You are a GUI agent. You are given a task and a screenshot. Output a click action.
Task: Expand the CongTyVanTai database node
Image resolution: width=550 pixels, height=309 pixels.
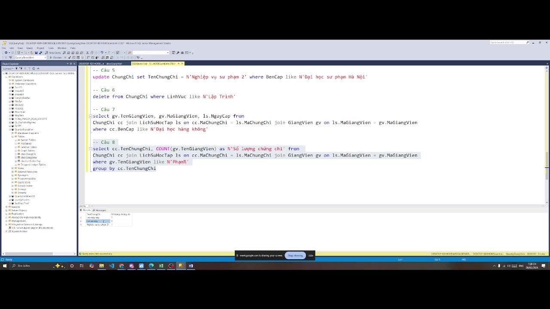[10, 98]
